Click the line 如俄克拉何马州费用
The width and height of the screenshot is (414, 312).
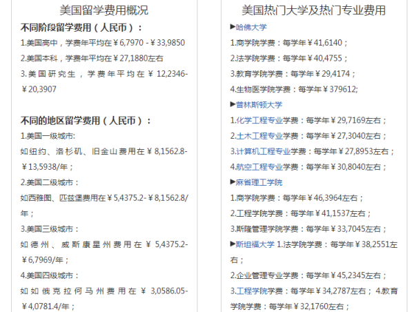pyautogui.click(x=104, y=299)
